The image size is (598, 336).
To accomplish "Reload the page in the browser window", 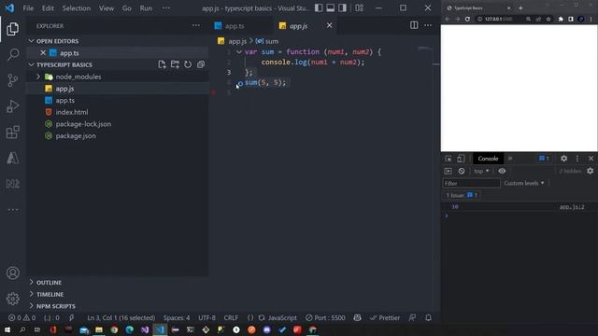I will pyautogui.click(x=467, y=19).
